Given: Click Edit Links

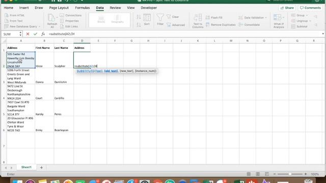Looking at the screenshot, I should (x=69, y=26).
